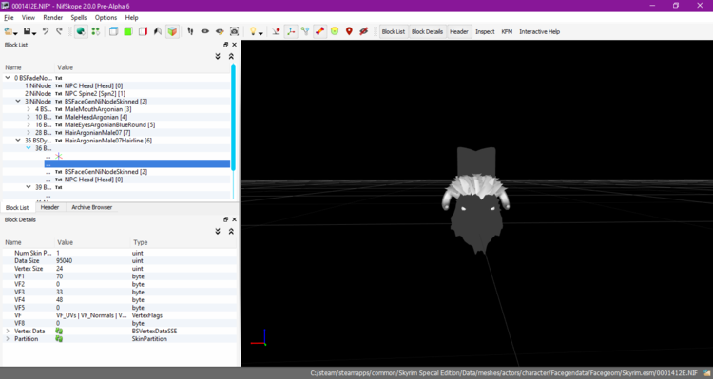Click the undo arrow in the toolbar
Viewport: 713px width, 379px height.
pos(46,31)
